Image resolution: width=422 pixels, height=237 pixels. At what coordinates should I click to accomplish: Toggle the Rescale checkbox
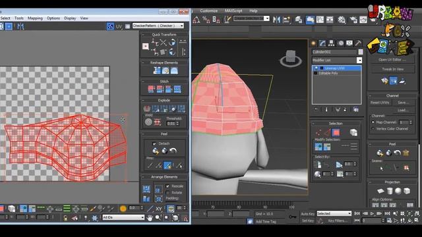(x=167, y=186)
